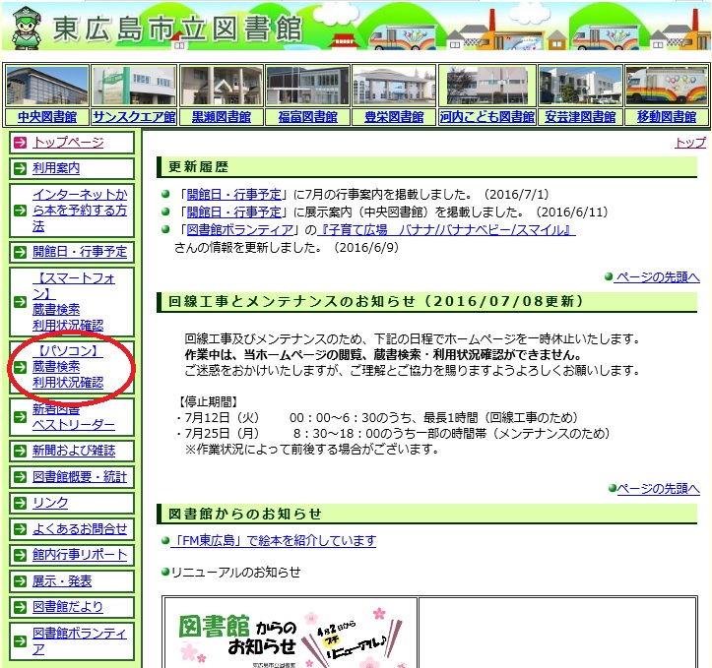Go to 福富図書館 text link
The width and height of the screenshot is (712, 668).
click(x=308, y=117)
